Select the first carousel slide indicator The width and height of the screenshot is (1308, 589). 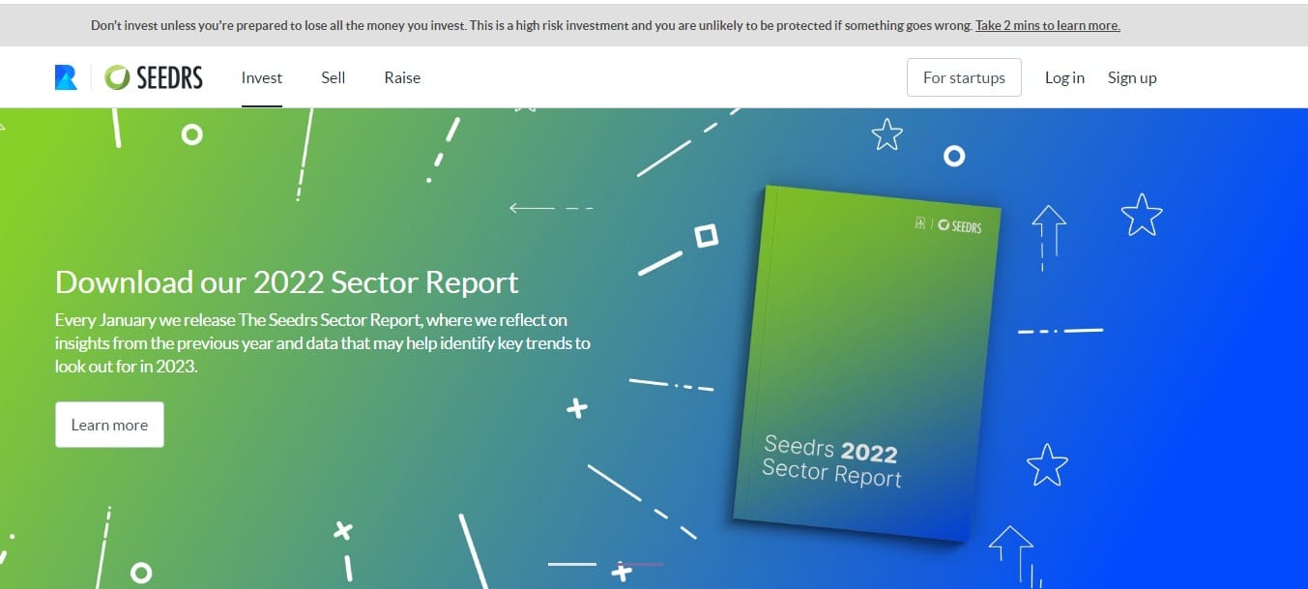[x=572, y=564]
